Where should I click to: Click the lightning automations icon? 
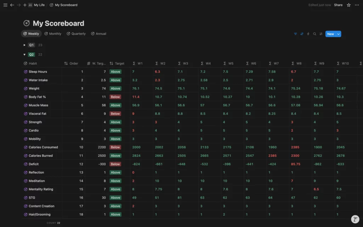(308, 34)
